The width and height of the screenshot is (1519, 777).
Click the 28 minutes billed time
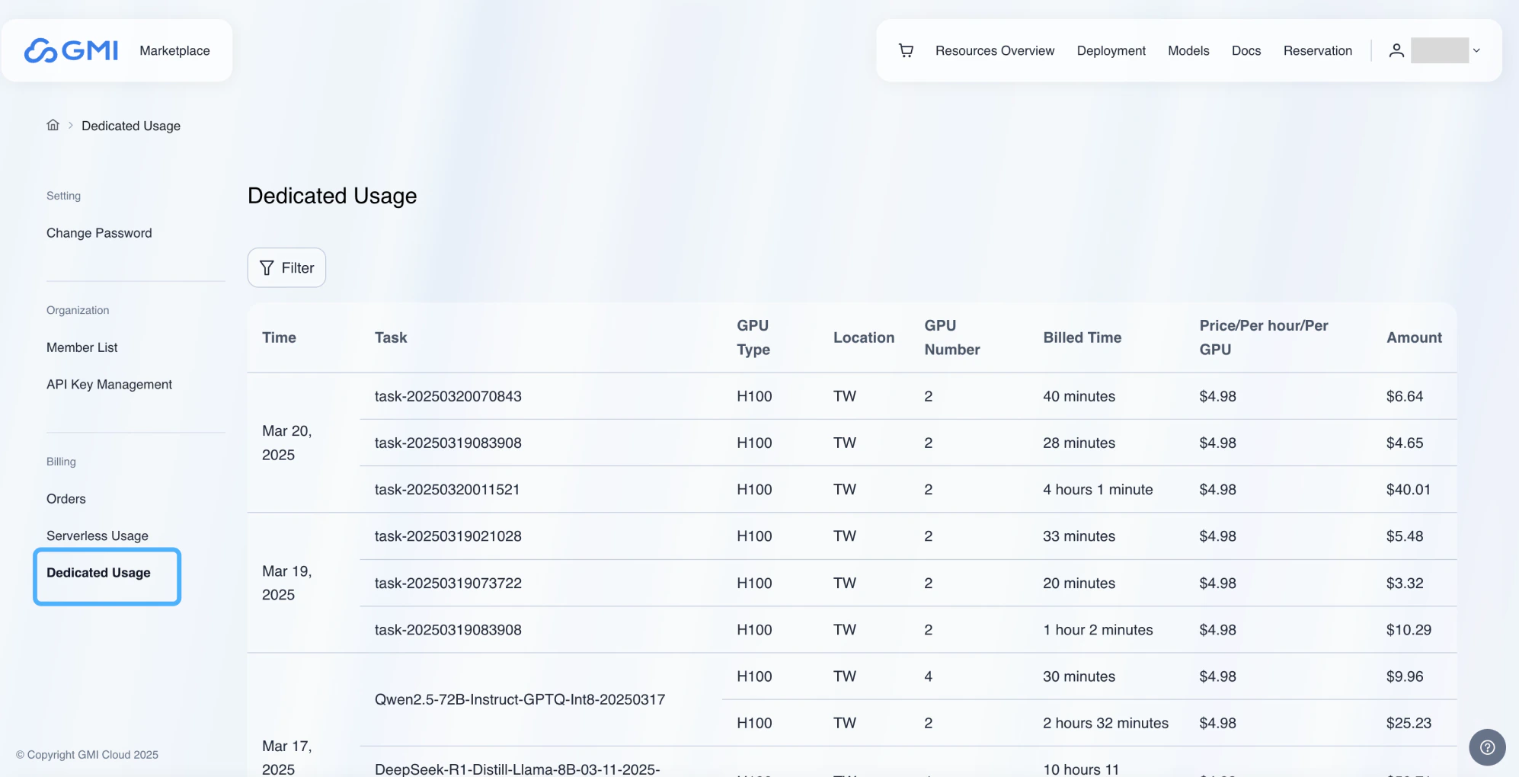(1079, 443)
